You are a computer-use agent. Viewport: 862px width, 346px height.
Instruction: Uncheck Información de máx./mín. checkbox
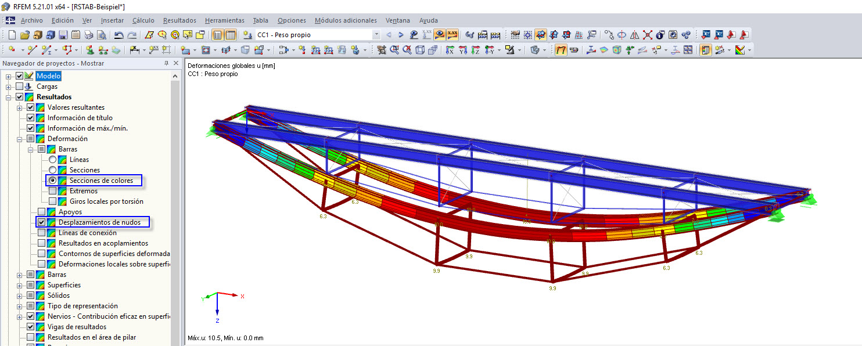click(x=31, y=128)
